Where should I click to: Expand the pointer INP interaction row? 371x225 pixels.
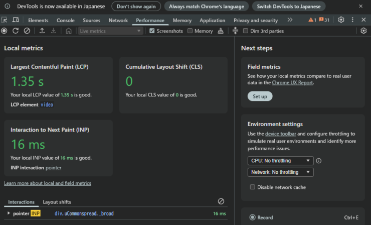pos(9,213)
